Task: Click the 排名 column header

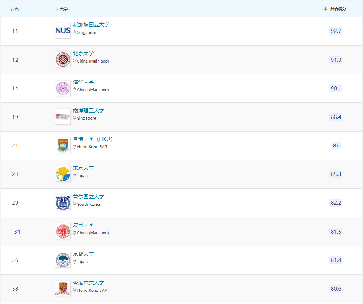Action: click(x=15, y=9)
